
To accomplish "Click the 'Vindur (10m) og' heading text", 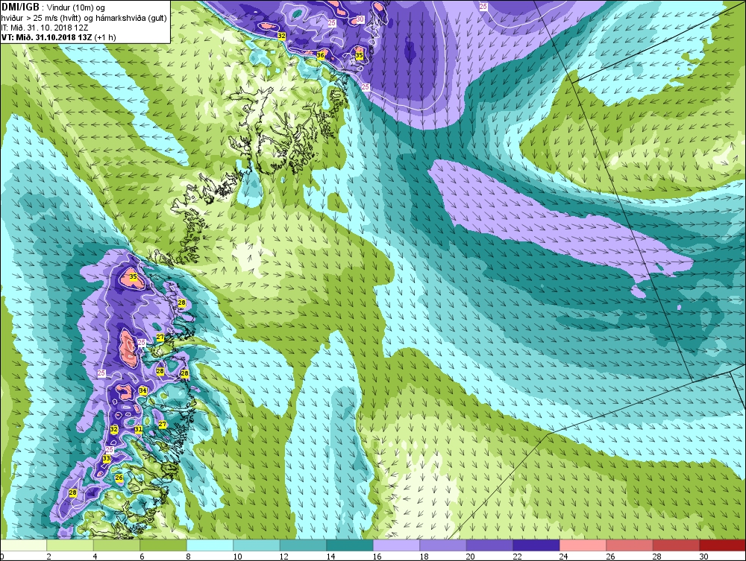I will 77,8.
